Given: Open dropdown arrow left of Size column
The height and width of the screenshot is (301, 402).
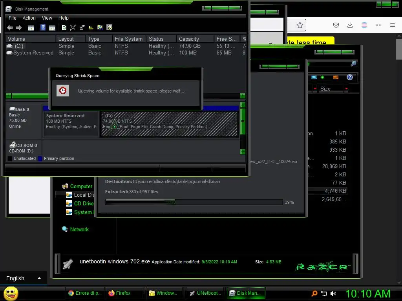Looking at the screenshot, I should 315,89.
